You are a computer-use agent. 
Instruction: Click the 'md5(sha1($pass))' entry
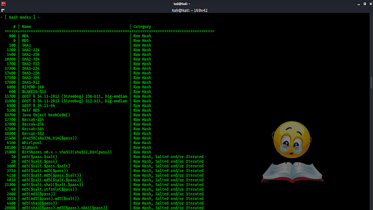(40, 203)
